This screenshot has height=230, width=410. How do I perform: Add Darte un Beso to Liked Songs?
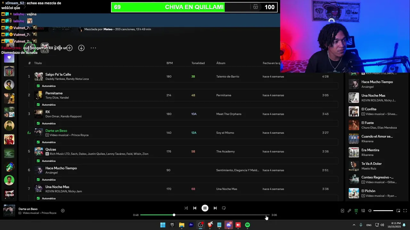coord(63,211)
